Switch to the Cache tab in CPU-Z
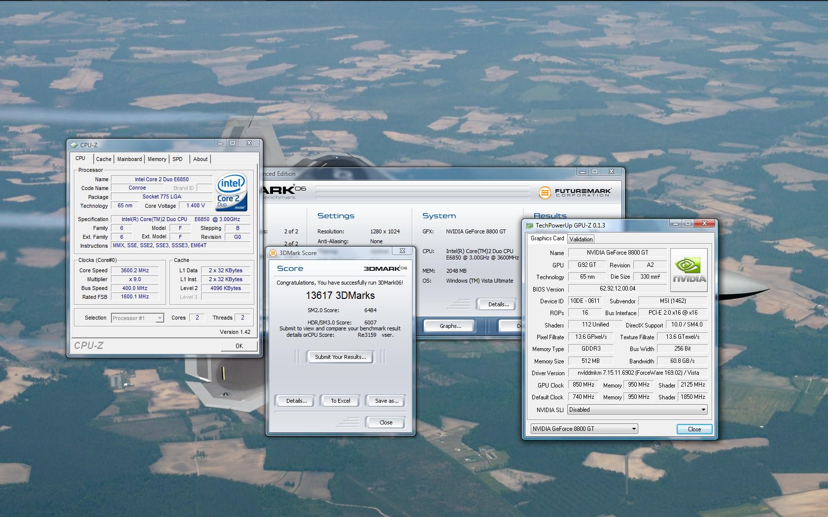The width and height of the screenshot is (828, 517). (x=103, y=159)
